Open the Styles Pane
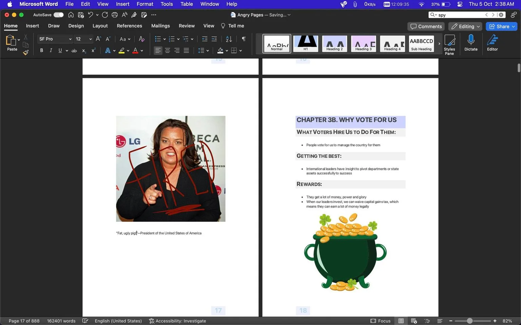The width and height of the screenshot is (521, 325). point(449,45)
